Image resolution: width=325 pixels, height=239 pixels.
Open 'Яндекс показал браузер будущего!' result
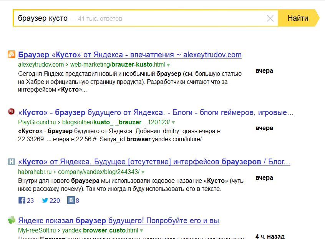pyautogui.click(x=118, y=221)
